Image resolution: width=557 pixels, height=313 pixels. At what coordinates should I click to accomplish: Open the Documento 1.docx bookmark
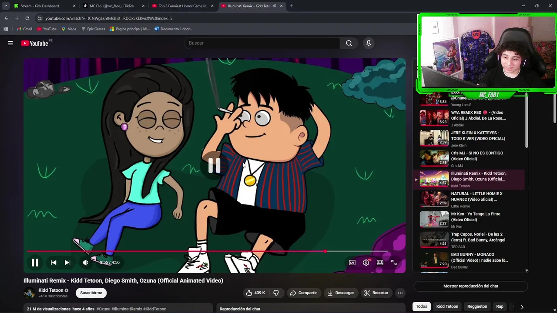[173, 29]
